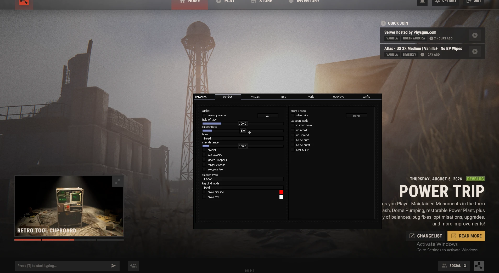
Task: Click the field of view slider
Action: (243, 124)
